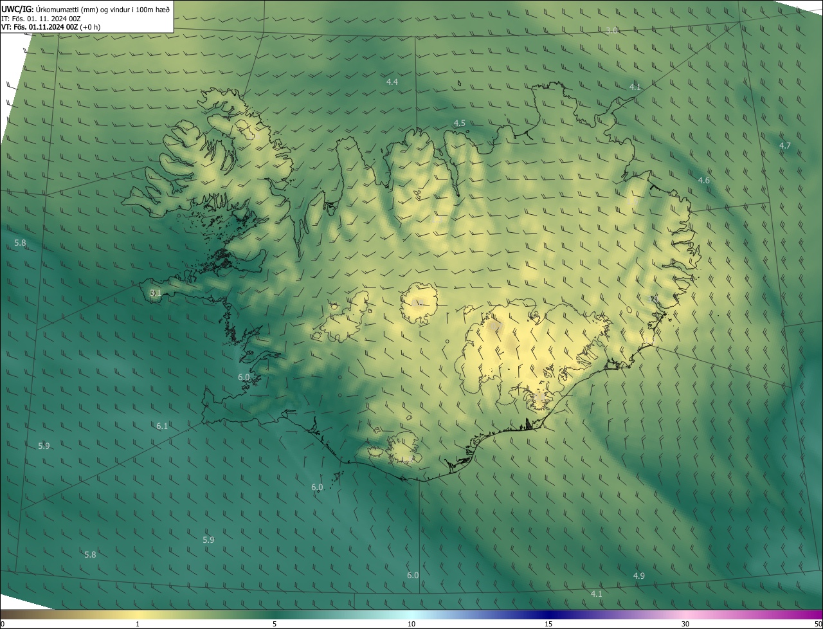This screenshot has height=629, width=823.
Task: Click the '15' tick on the color scale
Action: (x=548, y=624)
